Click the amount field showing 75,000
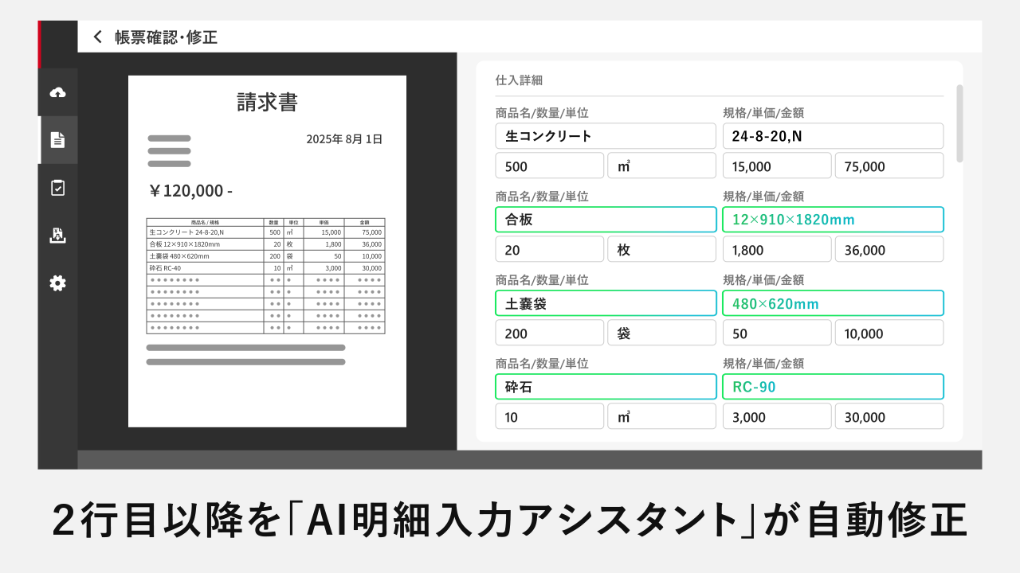This screenshot has height=573, width=1020. point(889,166)
